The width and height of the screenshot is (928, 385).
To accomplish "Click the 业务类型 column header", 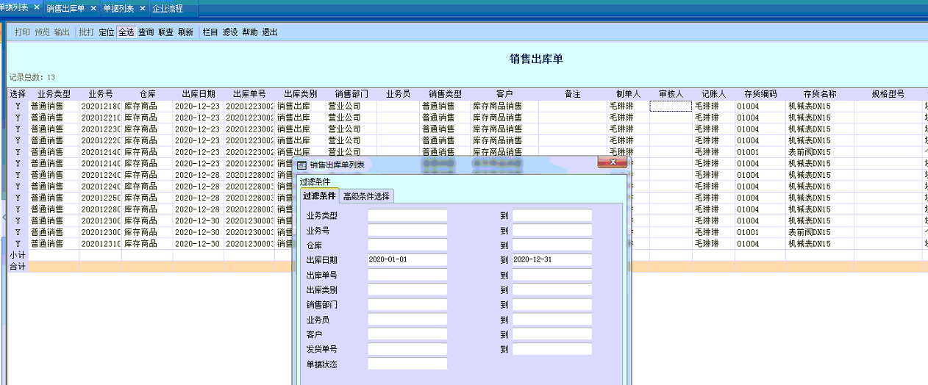I will pos(54,95).
